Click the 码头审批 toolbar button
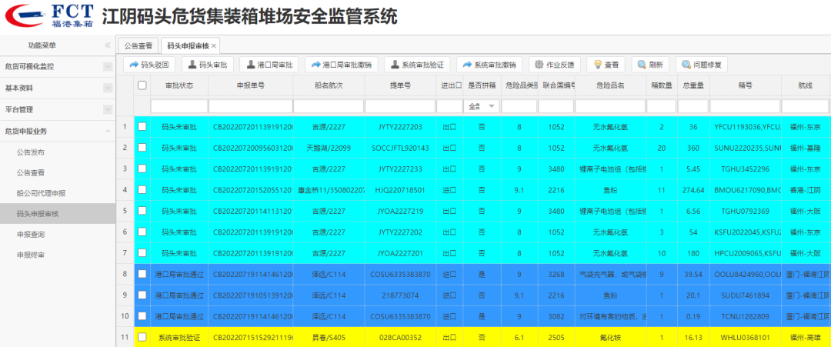Viewport: 831px width, 347px height. 208,65
